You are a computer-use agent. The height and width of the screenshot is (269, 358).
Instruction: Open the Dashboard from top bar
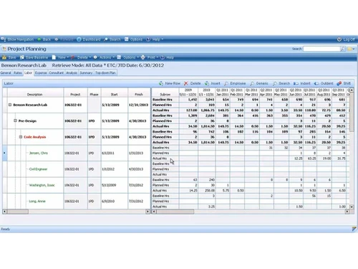click(x=89, y=39)
